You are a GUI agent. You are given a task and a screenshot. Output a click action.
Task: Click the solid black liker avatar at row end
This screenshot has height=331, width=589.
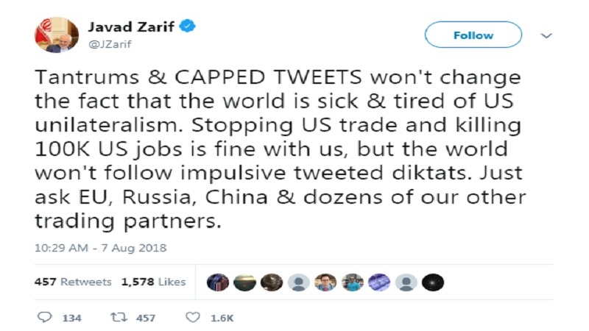(434, 282)
